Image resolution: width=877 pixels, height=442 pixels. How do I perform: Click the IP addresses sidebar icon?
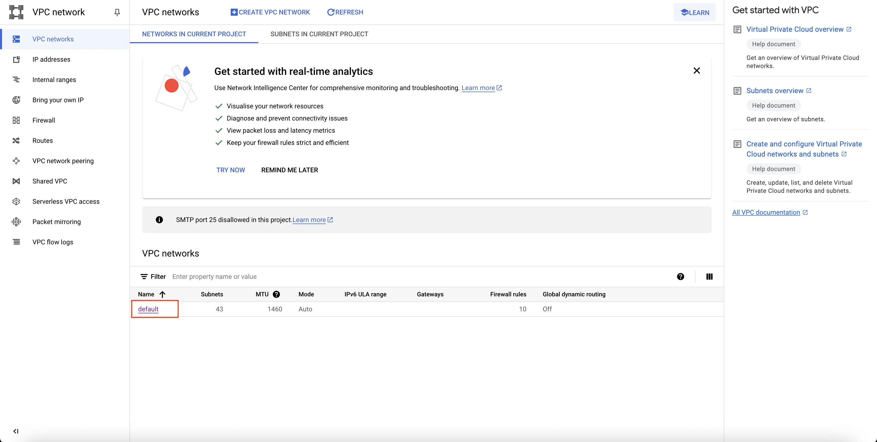point(16,60)
